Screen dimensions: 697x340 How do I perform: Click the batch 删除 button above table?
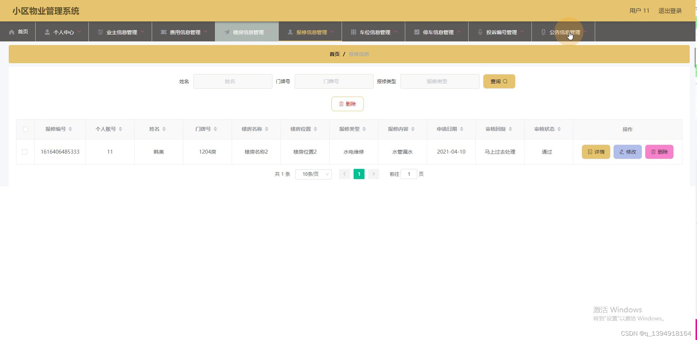pos(347,104)
